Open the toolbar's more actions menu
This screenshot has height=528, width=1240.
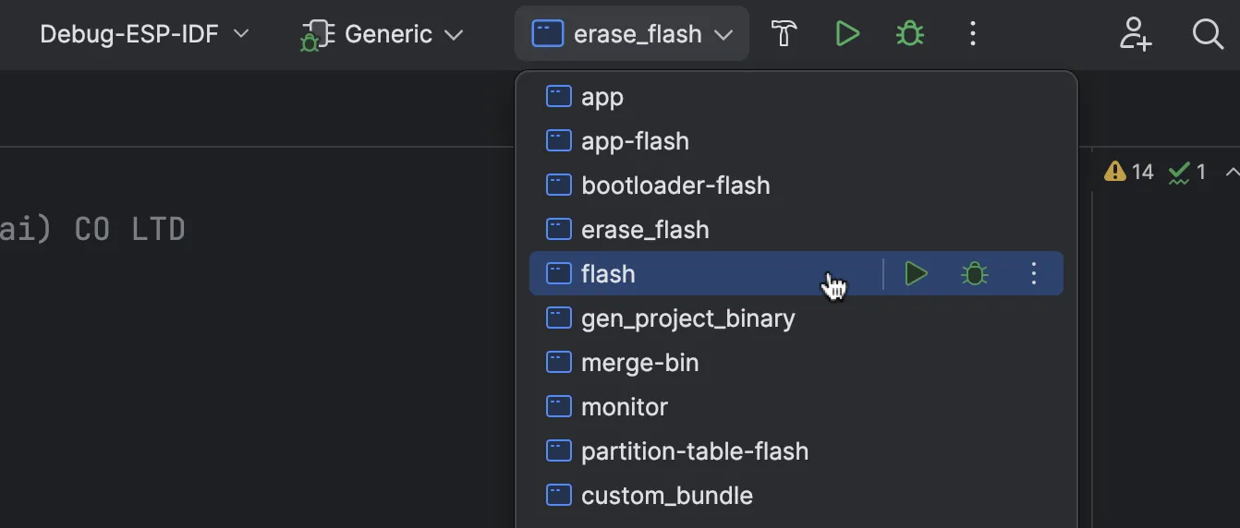point(972,34)
